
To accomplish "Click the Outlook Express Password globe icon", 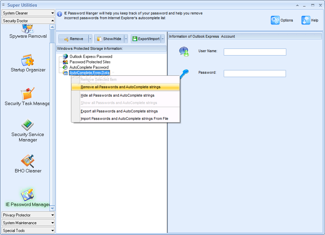I will [65, 57].
